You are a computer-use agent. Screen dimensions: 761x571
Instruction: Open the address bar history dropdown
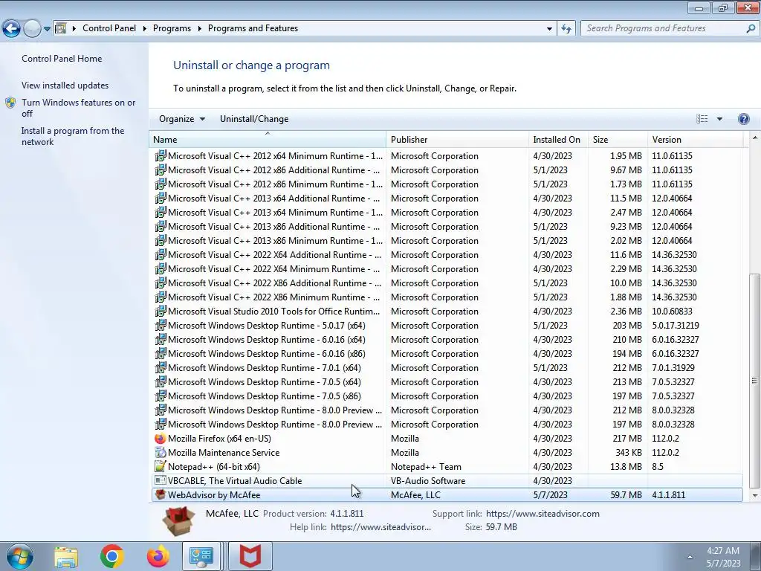(x=549, y=29)
